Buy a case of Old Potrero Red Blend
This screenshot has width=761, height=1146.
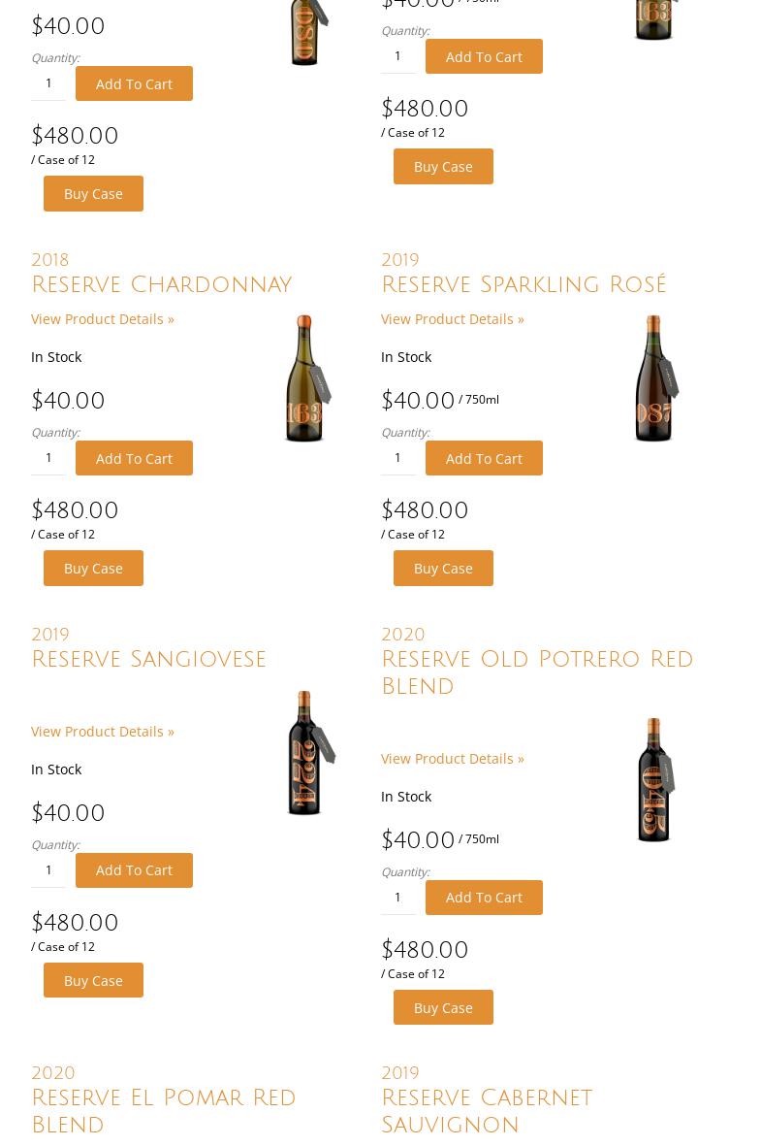[x=443, y=1007]
